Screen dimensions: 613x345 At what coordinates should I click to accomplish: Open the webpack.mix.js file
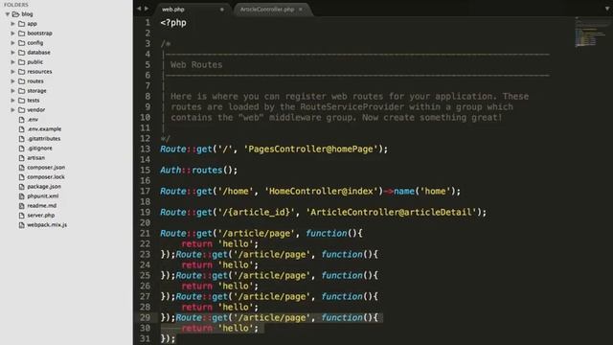tap(47, 225)
